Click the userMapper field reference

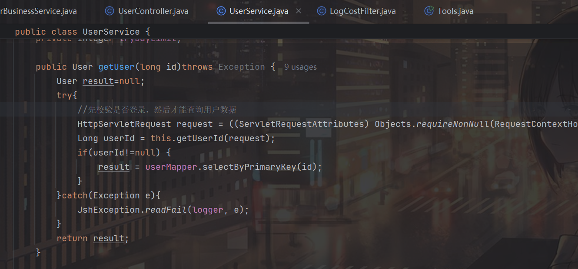[x=171, y=167]
